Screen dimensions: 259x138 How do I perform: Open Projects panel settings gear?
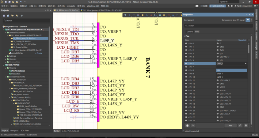(22, 16)
